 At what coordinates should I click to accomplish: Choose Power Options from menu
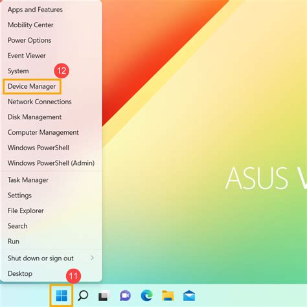pos(51,40)
